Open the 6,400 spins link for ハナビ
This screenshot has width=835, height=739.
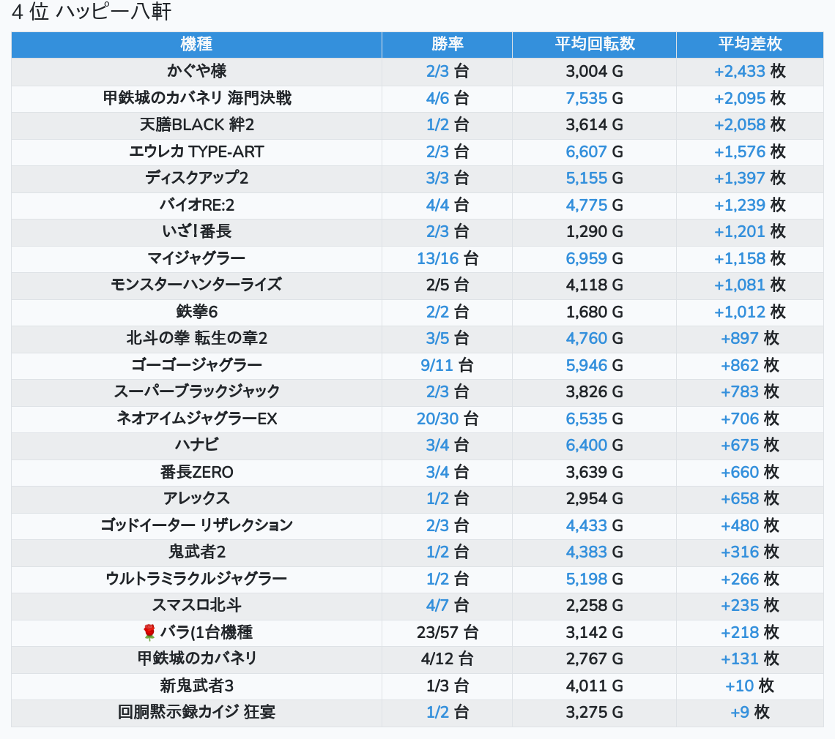click(x=587, y=445)
